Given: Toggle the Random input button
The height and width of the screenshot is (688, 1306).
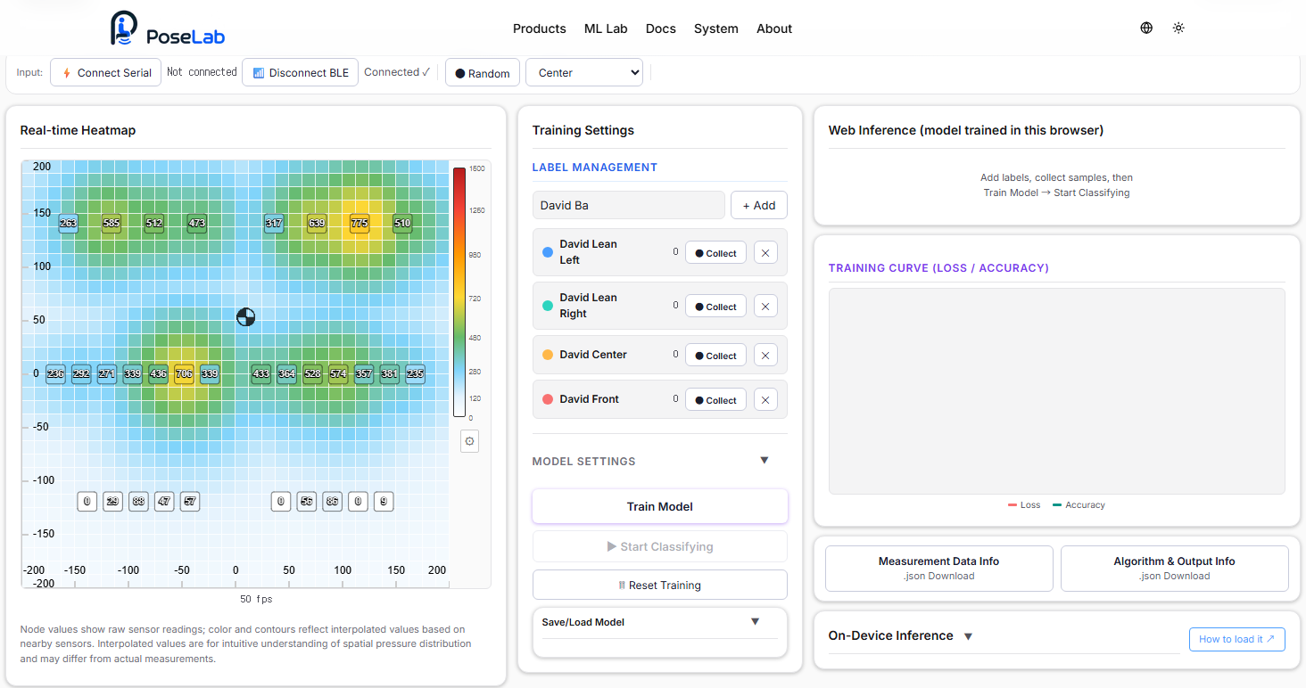Looking at the screenshot, I should [483, 73].
